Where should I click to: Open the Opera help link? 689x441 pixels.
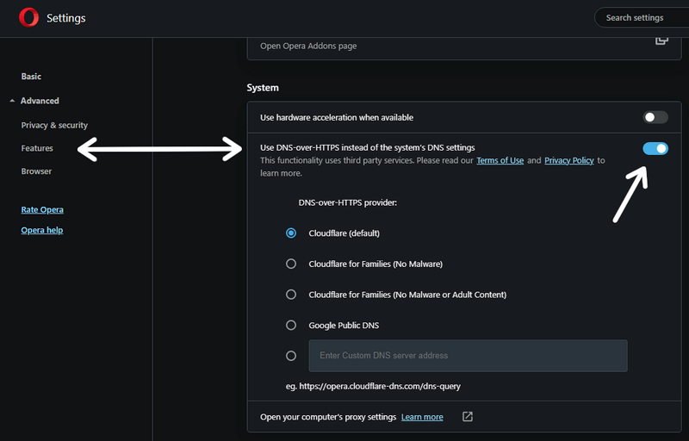(41, 230)
